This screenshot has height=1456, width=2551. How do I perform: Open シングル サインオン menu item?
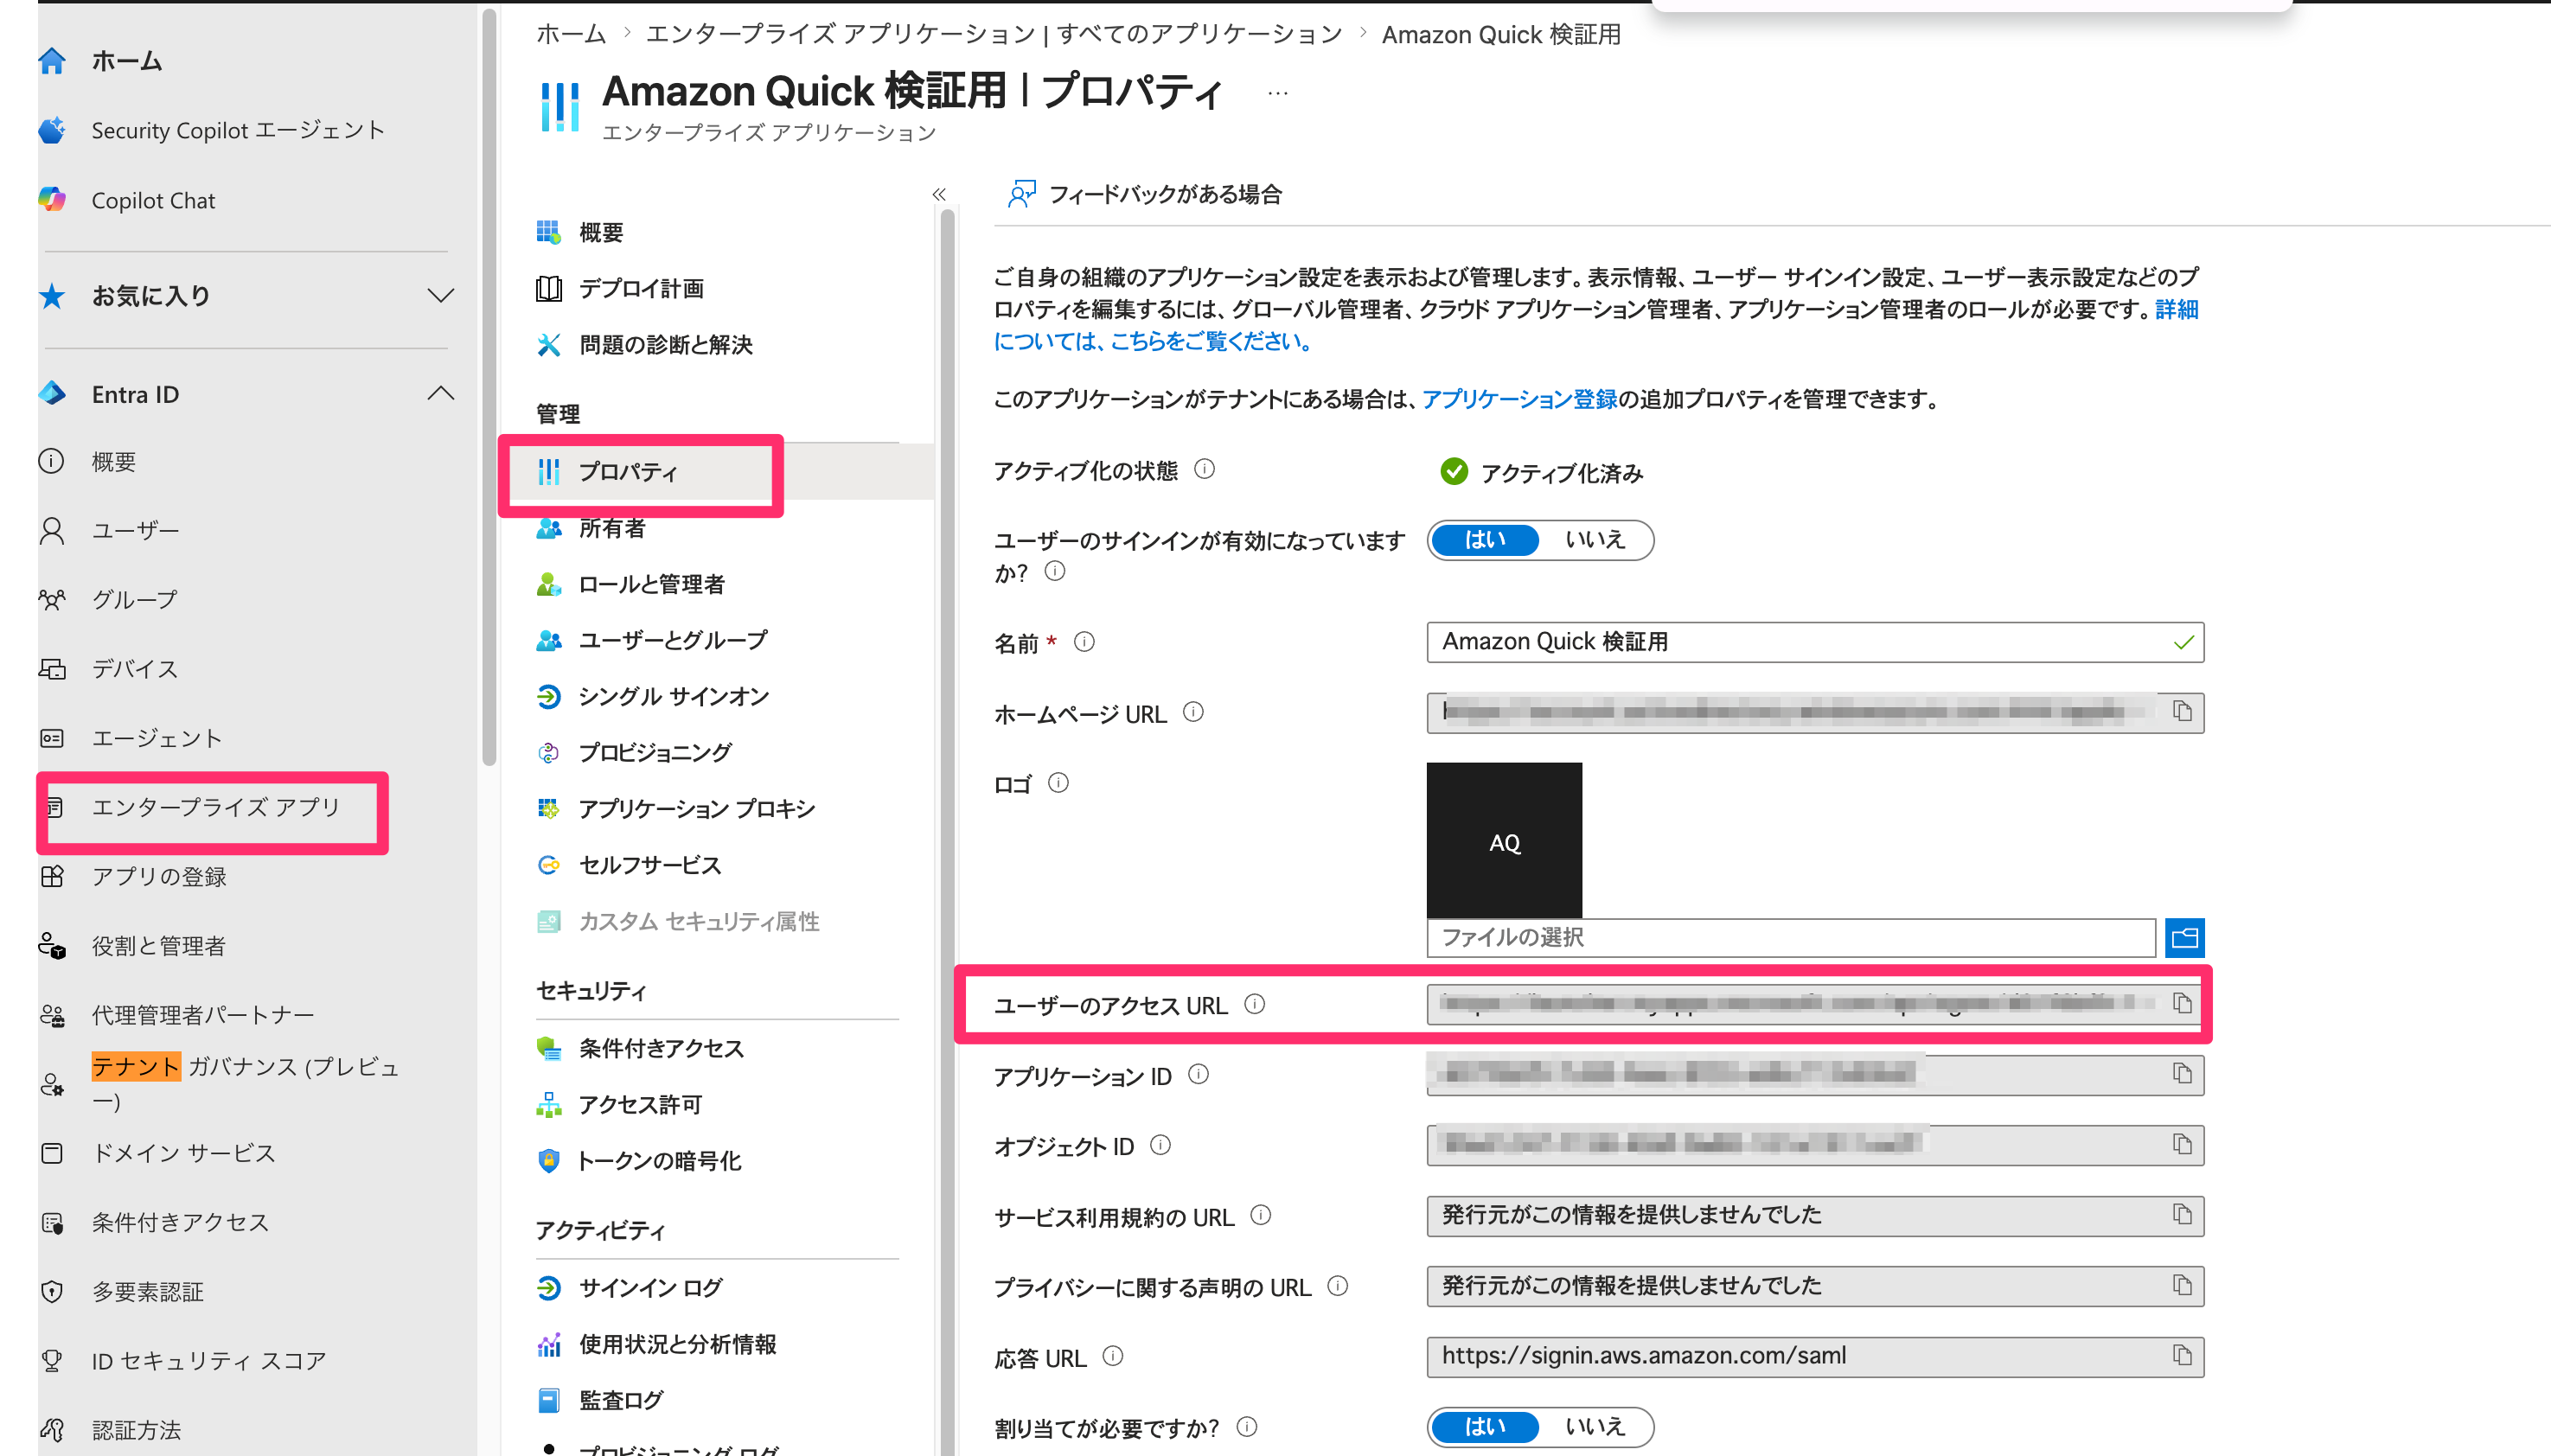pos(673,696)
